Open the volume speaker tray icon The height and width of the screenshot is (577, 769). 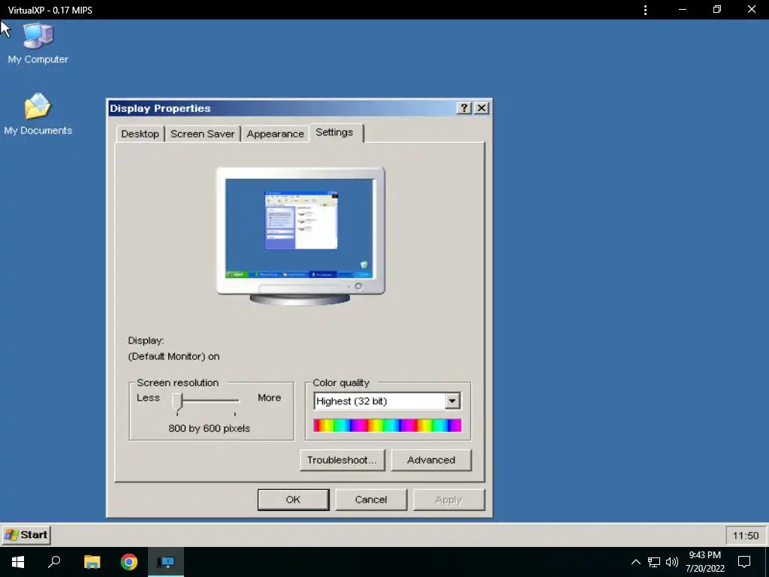(x=672, y=562)
